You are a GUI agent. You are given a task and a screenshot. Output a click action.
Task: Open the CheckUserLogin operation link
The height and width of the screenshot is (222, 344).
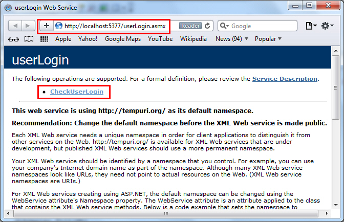[x=77, y=92]
